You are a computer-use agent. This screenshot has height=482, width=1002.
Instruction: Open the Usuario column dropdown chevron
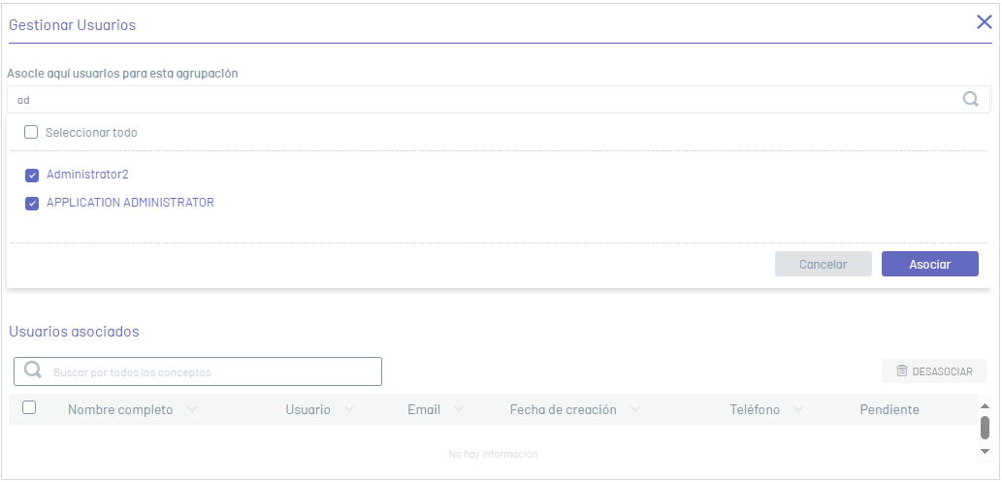(349, 409)
